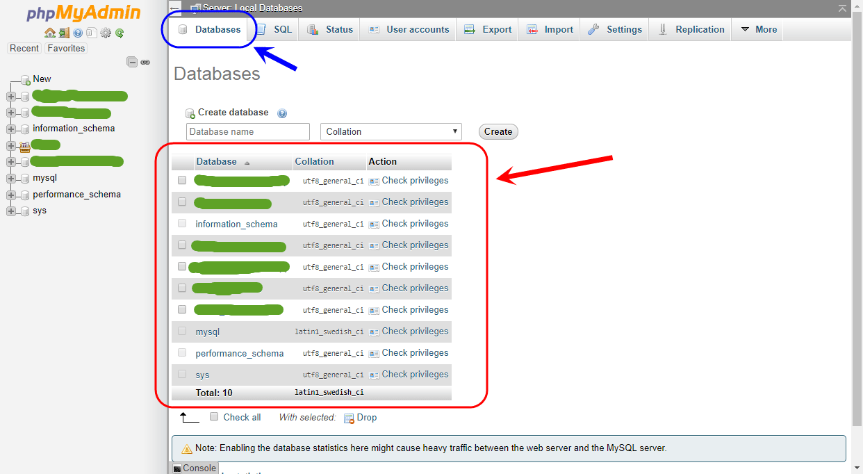Click the Drop icon below the table

(349, 418)
